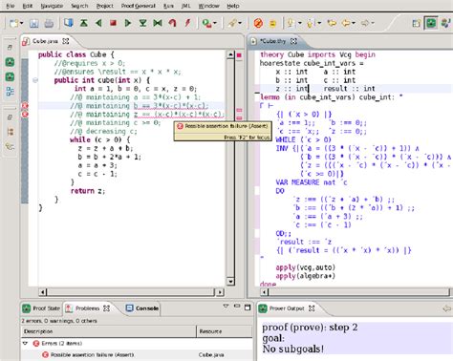Click the green left arrow undo-step icon

point(98,23)
